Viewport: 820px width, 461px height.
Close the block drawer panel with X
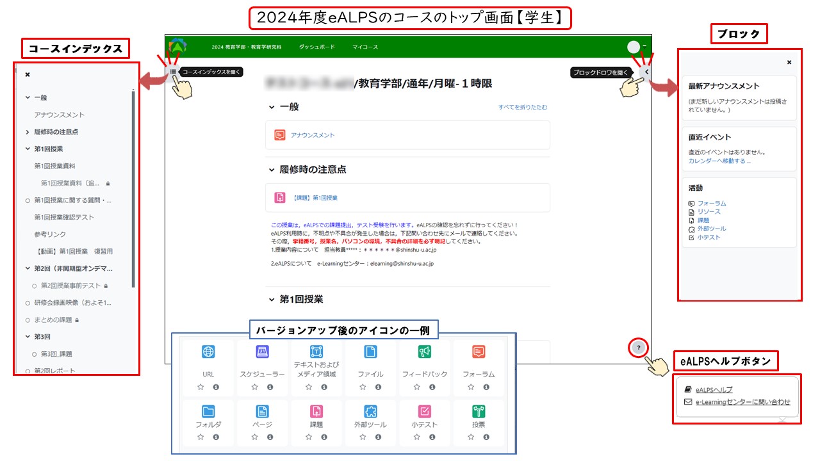click(789, 62)
